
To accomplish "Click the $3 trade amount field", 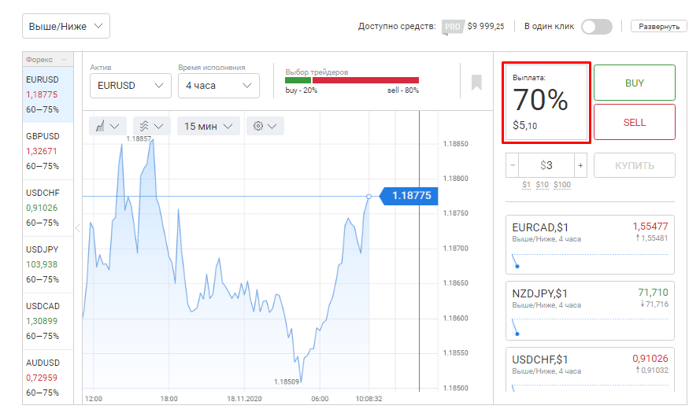I will click(x=546, y=165).
